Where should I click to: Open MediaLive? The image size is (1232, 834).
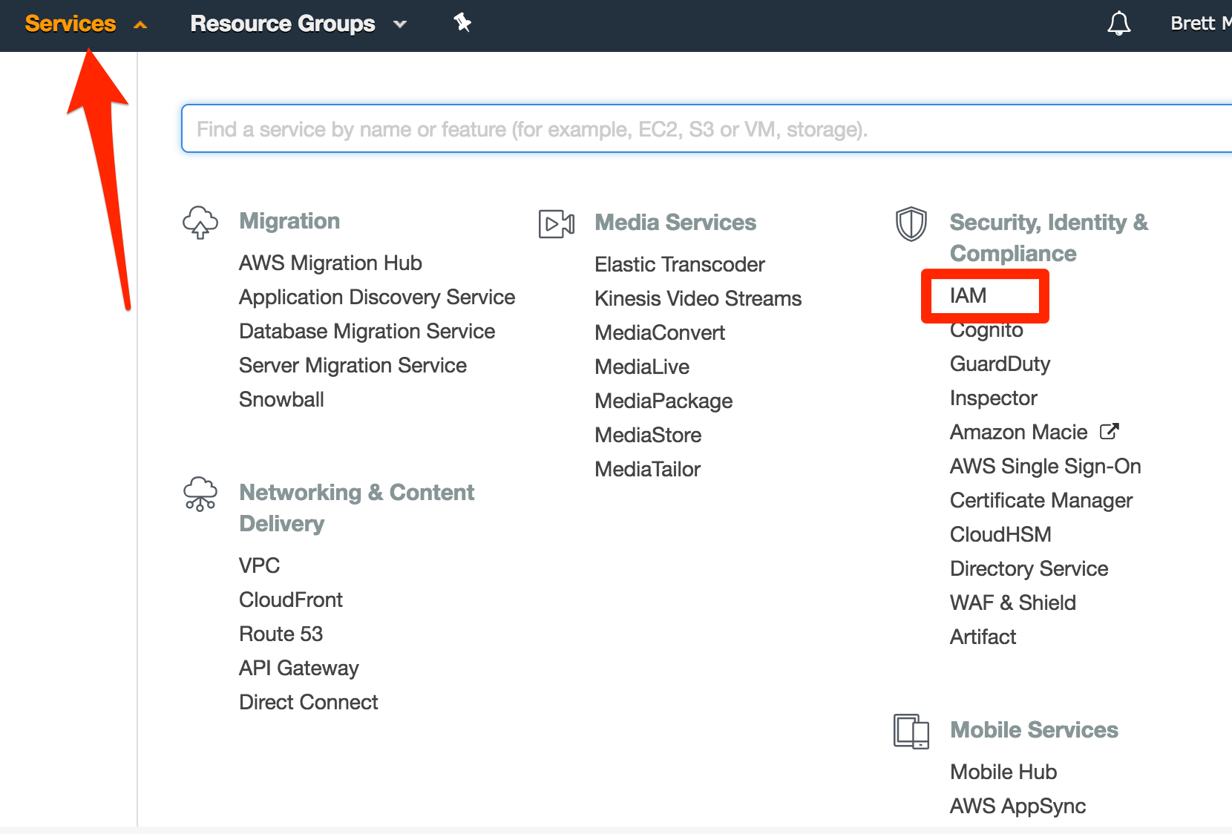pyautogui.click(x=642, y=367)
